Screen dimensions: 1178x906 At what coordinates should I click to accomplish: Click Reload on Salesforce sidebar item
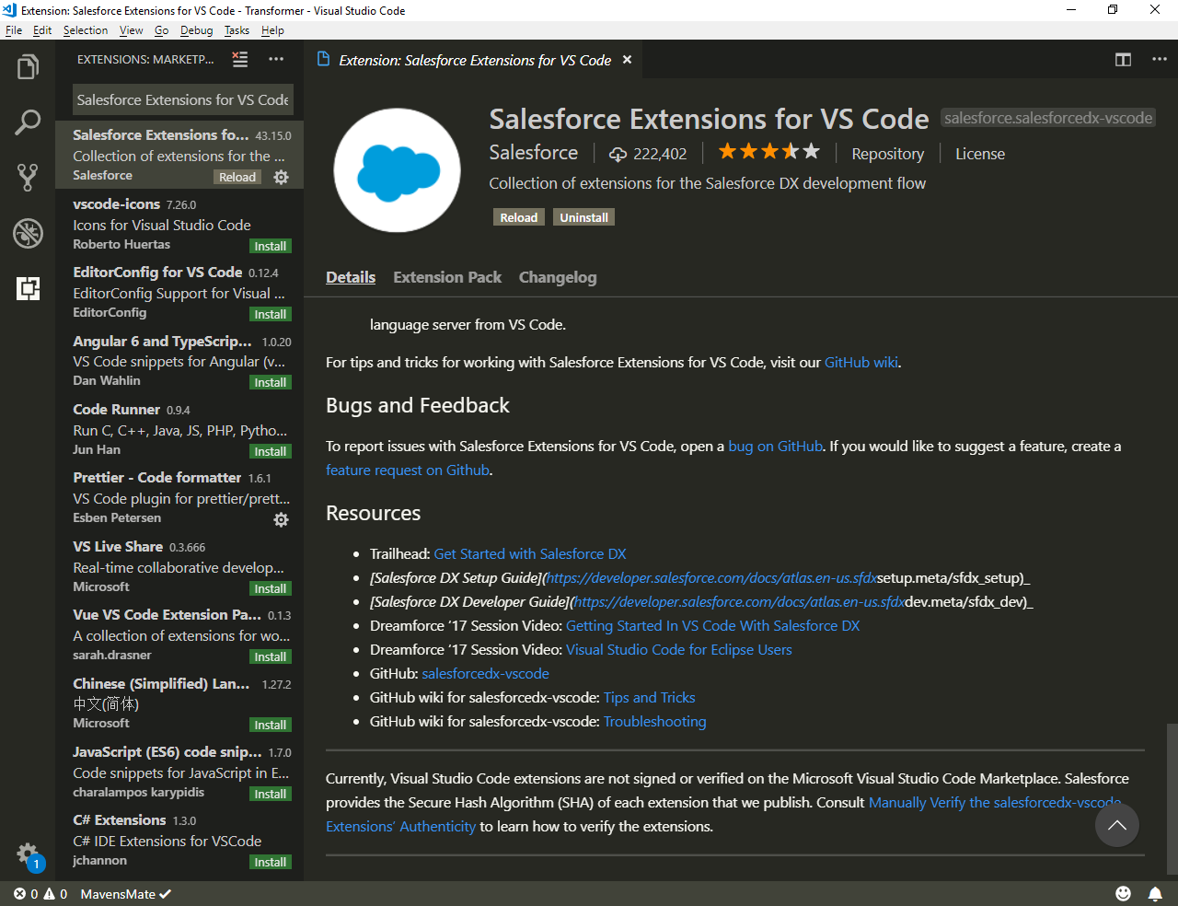[237, 177]
